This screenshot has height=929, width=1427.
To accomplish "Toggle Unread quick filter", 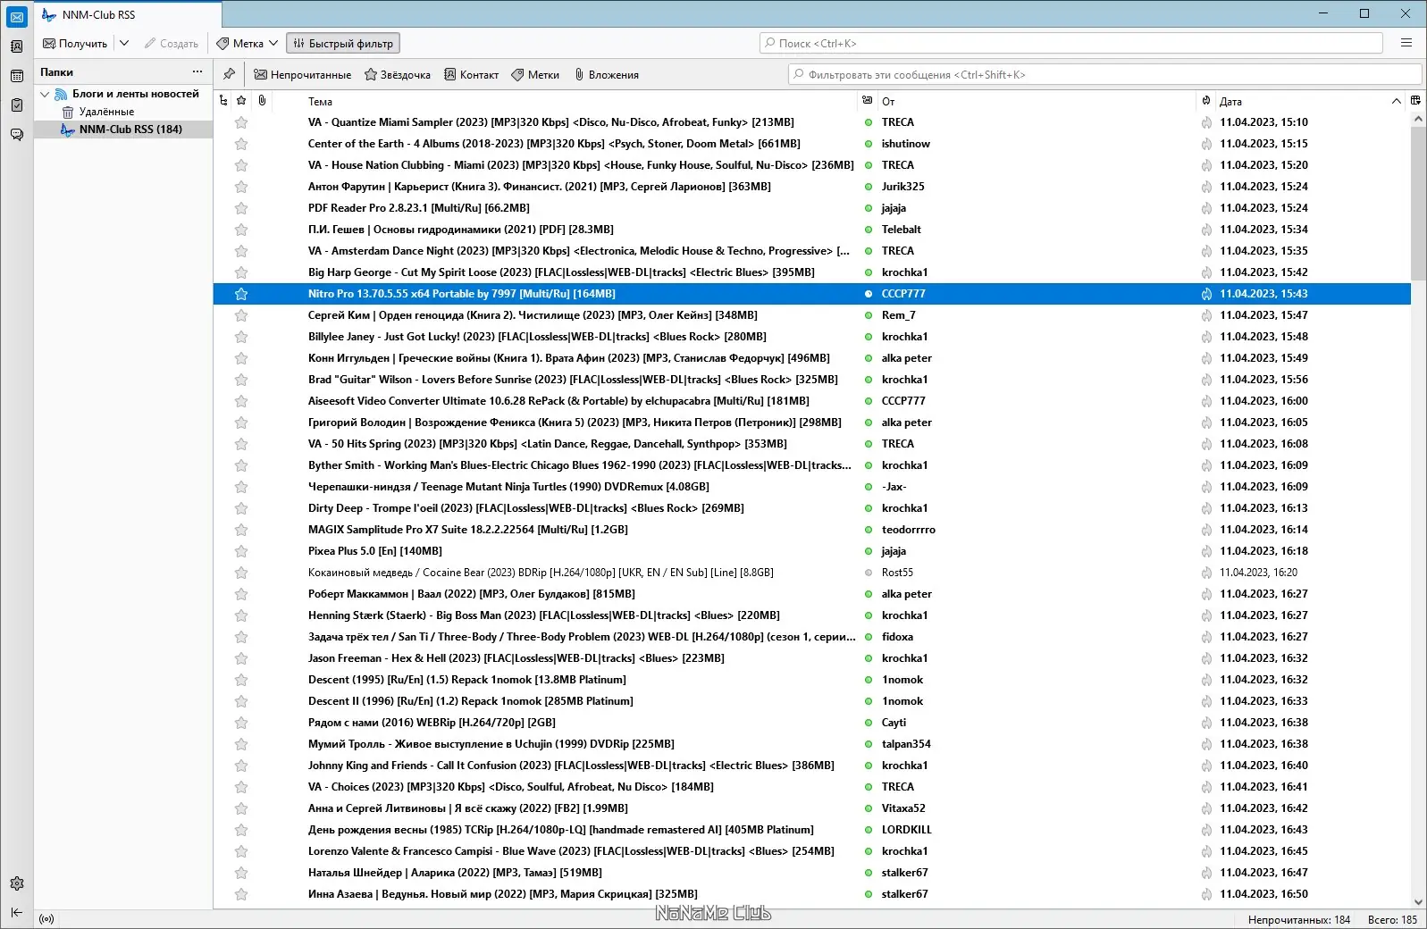I will (302, 75).
